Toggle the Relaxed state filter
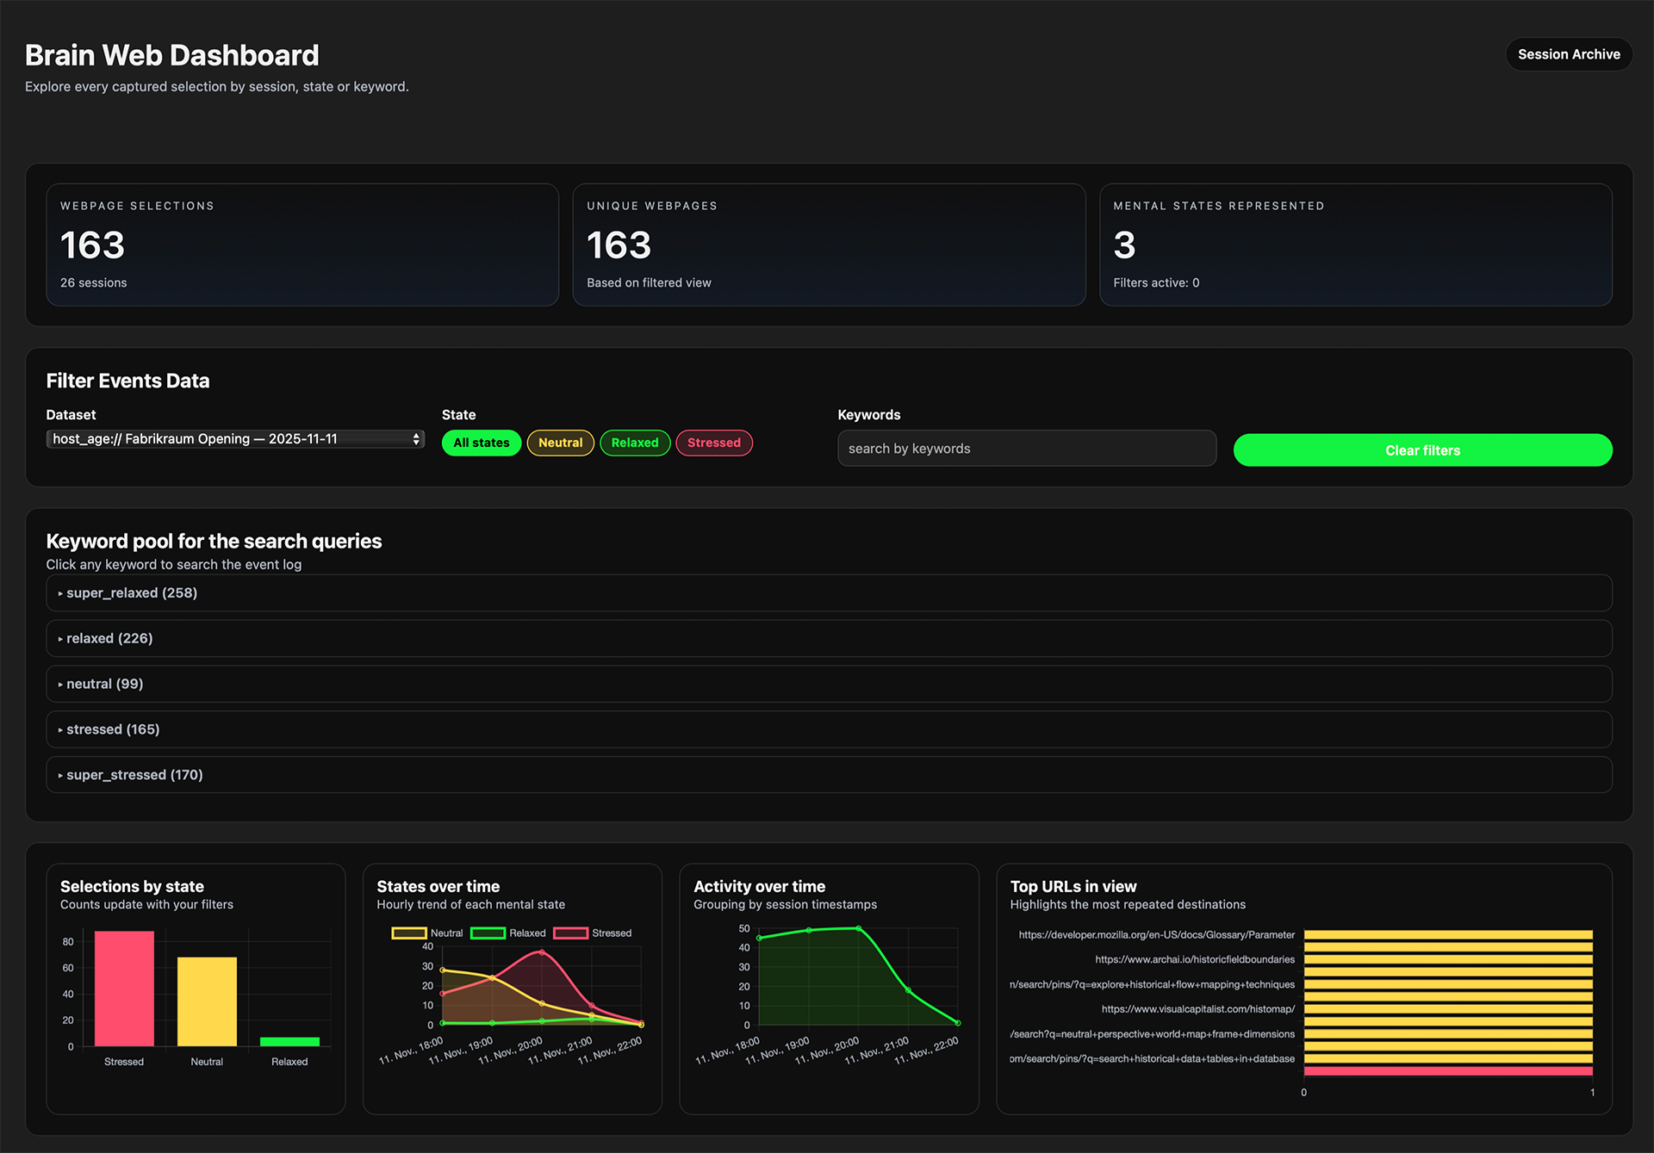This screenshot has height=1153, width=1654. pos(635,443)
